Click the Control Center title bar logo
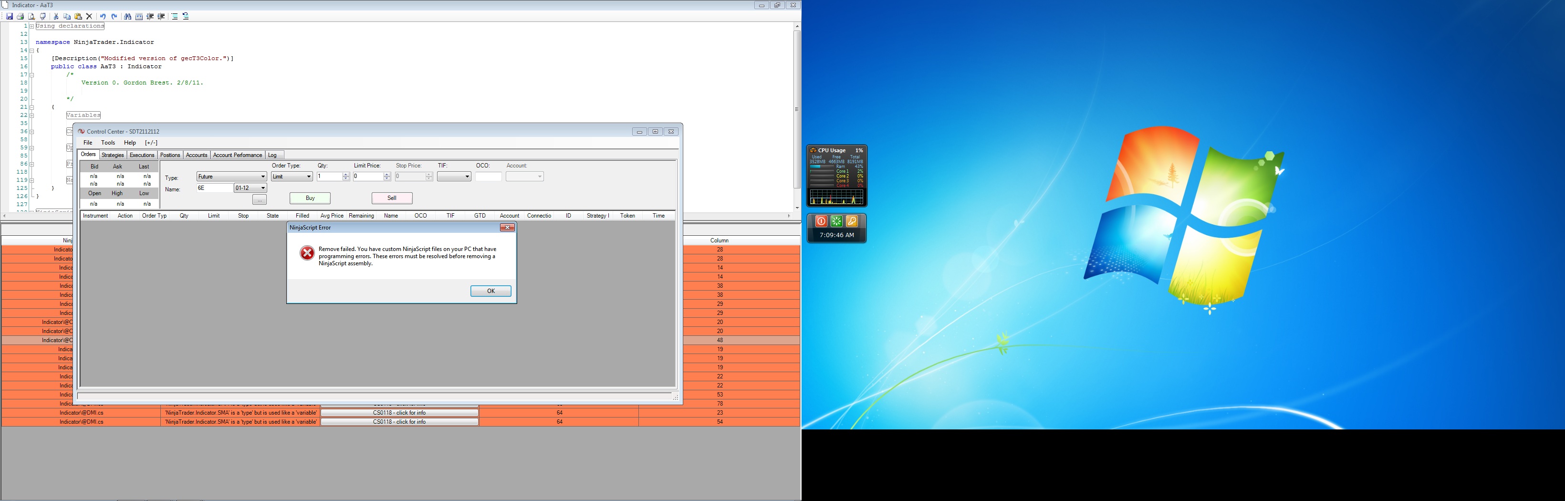Screen dimensions: 1565x501 click(81, 131)
